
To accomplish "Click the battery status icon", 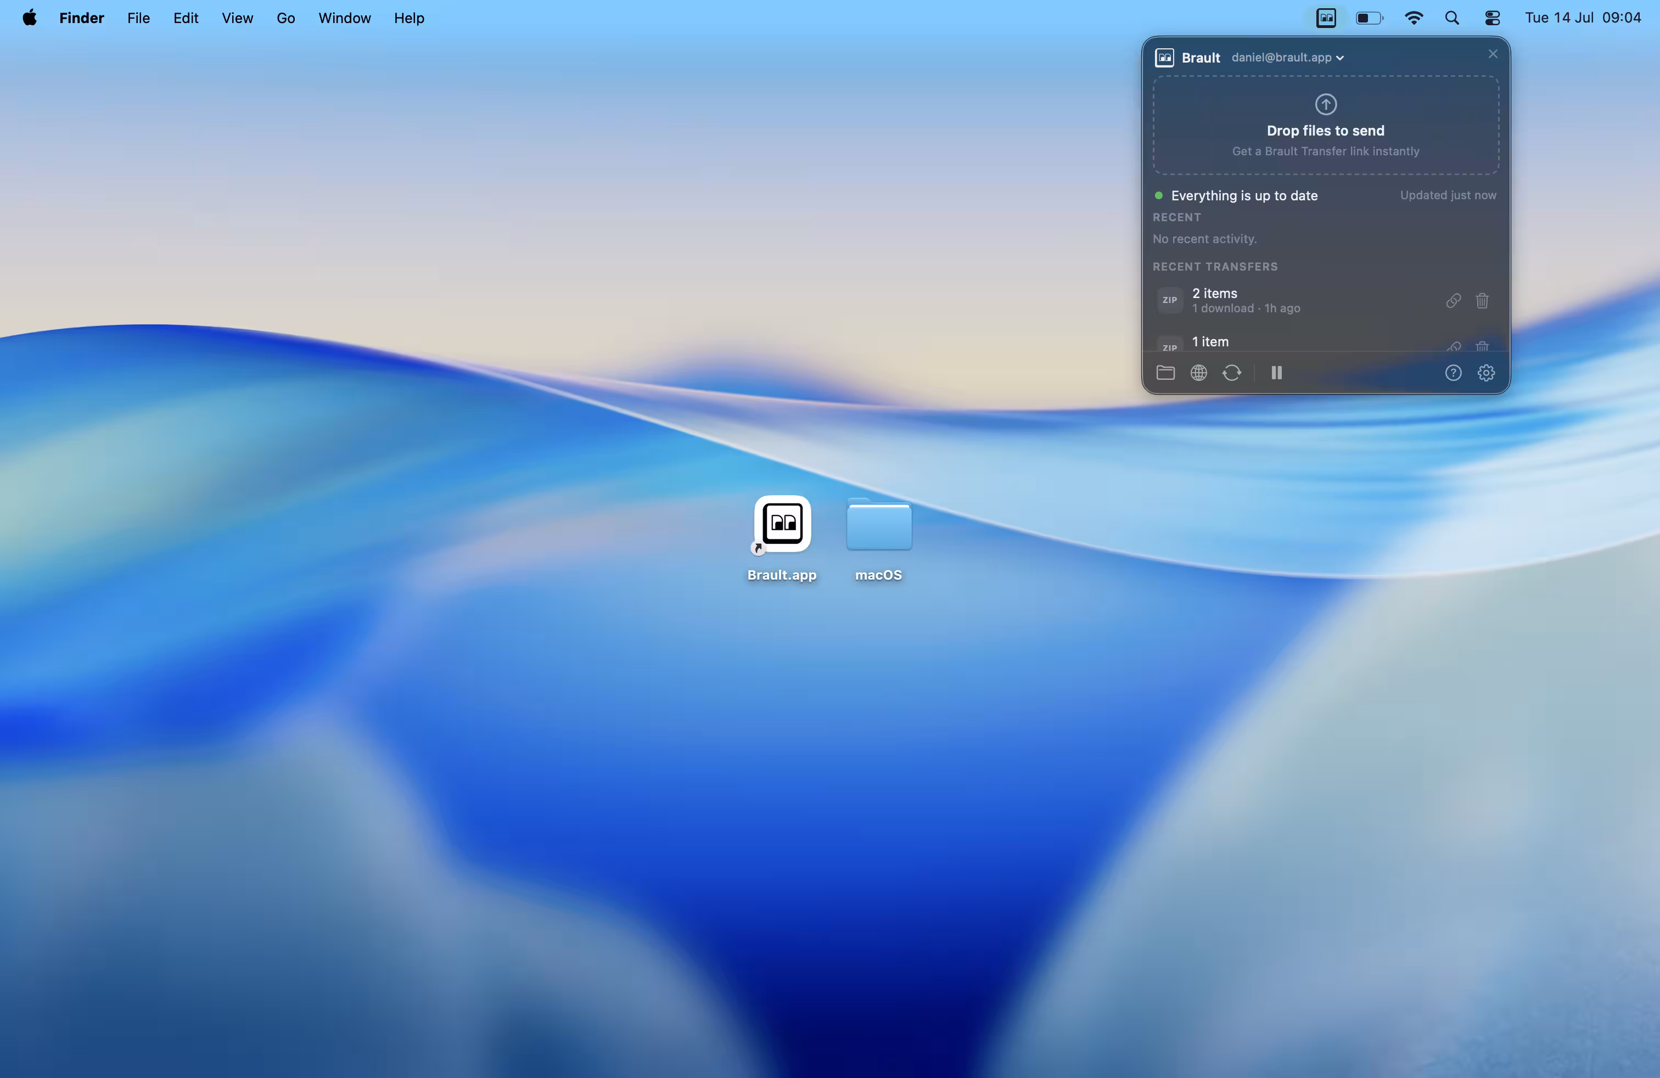I will pyautogui.click(x=1369, y=18).
